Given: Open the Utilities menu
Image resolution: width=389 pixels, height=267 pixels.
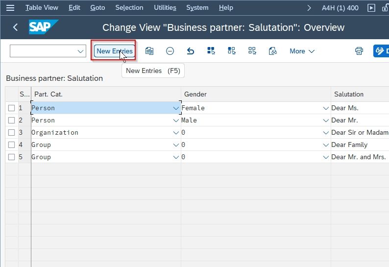Looking at the screenshot, I should (165, 8).
